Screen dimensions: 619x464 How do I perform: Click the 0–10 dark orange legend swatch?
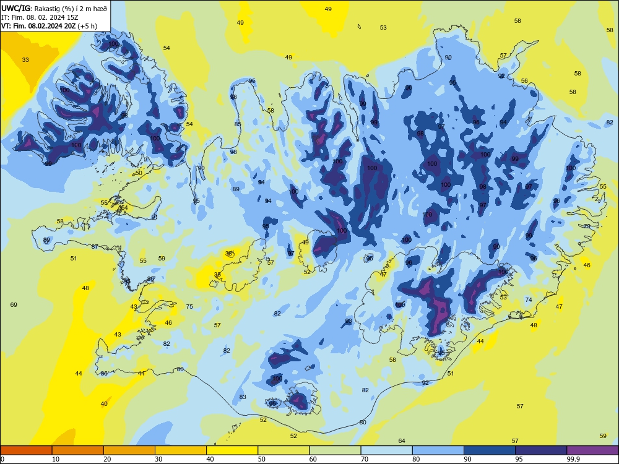tap(26, 450)
